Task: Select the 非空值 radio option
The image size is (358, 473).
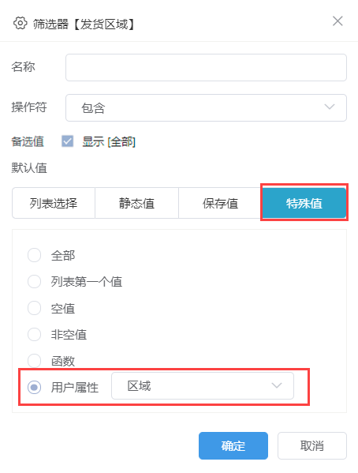Action: click(x=35, y=334)
